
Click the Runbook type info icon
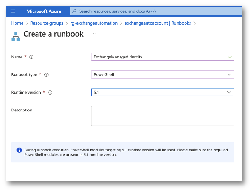(46, 74)
